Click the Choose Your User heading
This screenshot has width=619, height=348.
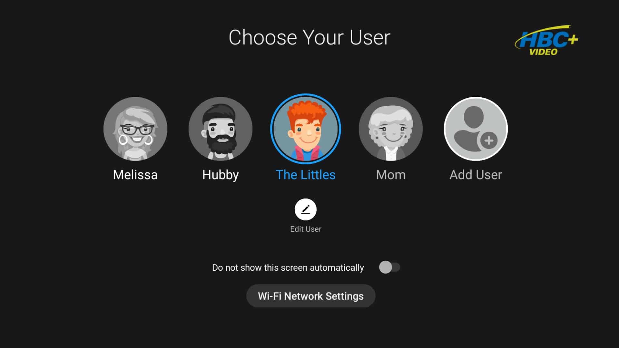pos(309,37)
